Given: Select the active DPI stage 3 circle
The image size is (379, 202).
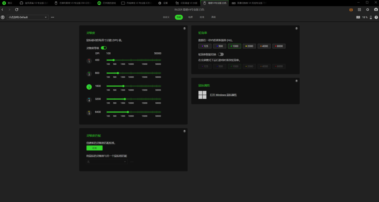Looking at the screenshot, I should click(89, 87).
